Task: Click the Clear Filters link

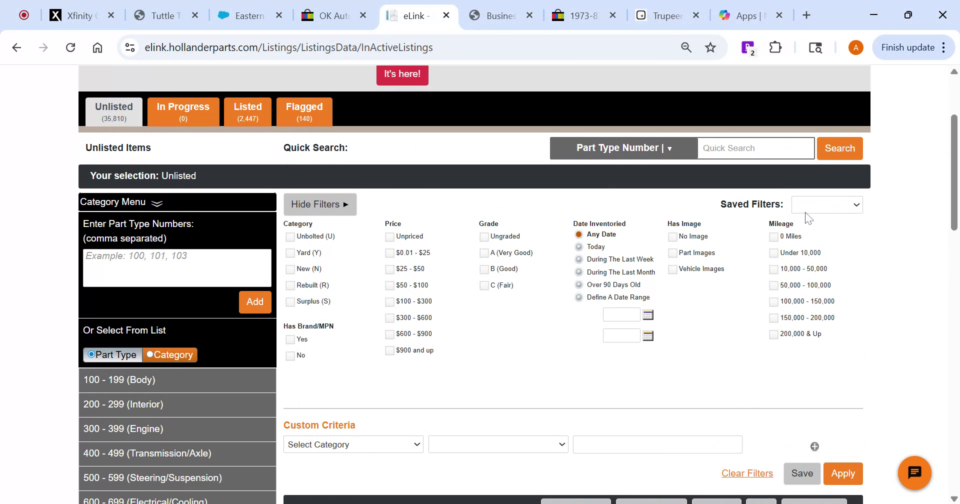Action: click(x=747, y=473)
